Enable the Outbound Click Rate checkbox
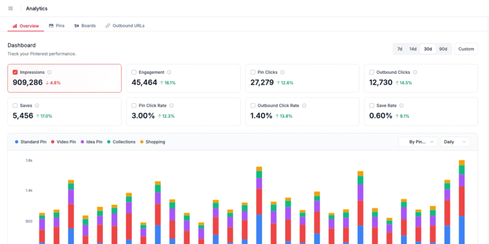 pyautogui.click(x=253, y=106)
